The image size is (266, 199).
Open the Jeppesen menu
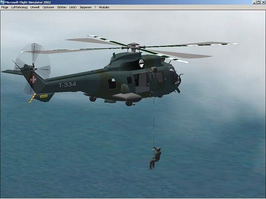pos(84,8)
